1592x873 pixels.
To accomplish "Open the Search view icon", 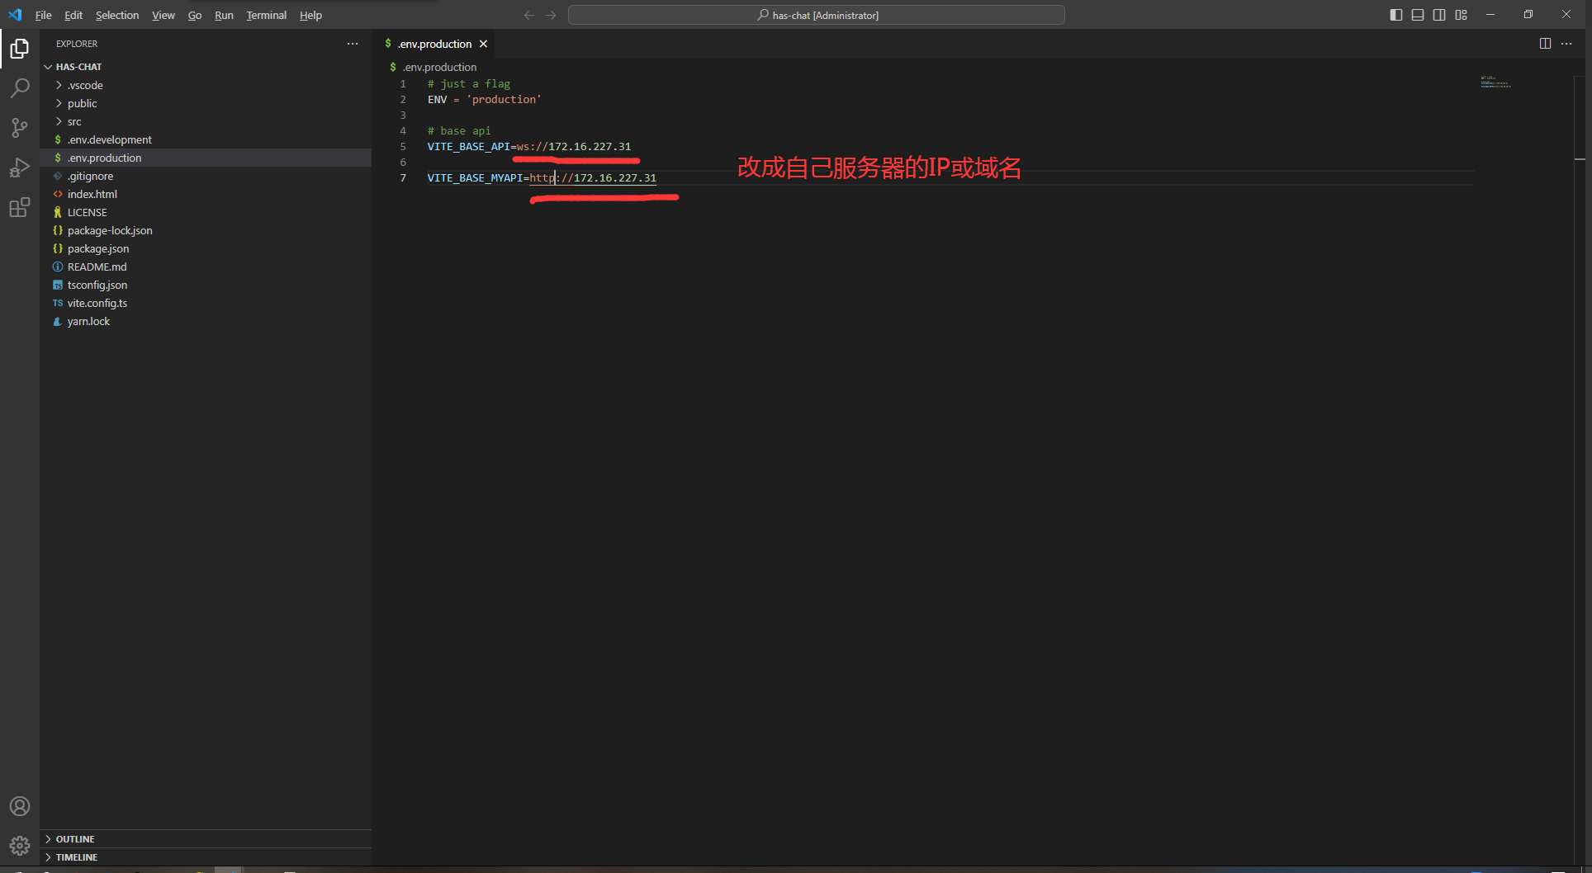I will coord(20,88).
